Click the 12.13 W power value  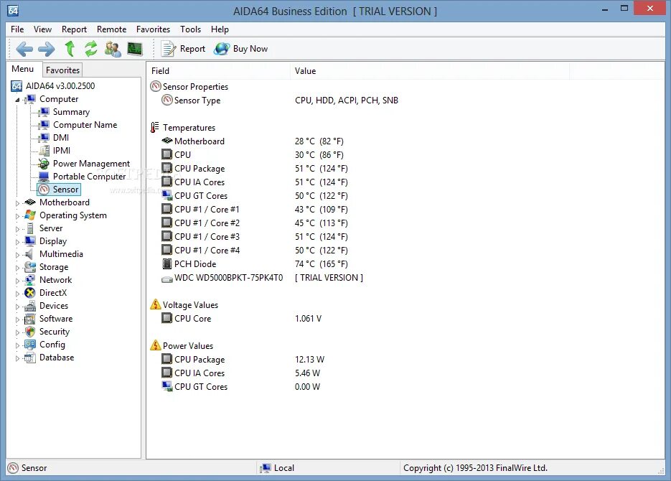[309, 360]
